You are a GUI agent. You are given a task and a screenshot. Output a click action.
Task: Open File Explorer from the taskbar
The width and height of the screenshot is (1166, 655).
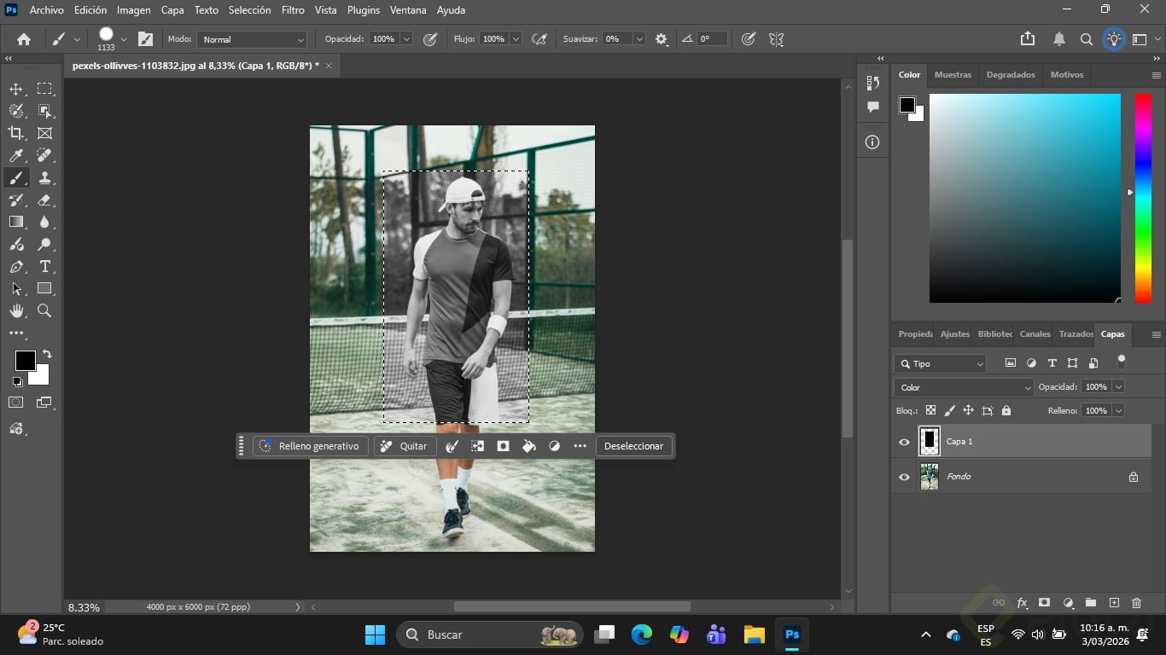(x=754, y=635)
